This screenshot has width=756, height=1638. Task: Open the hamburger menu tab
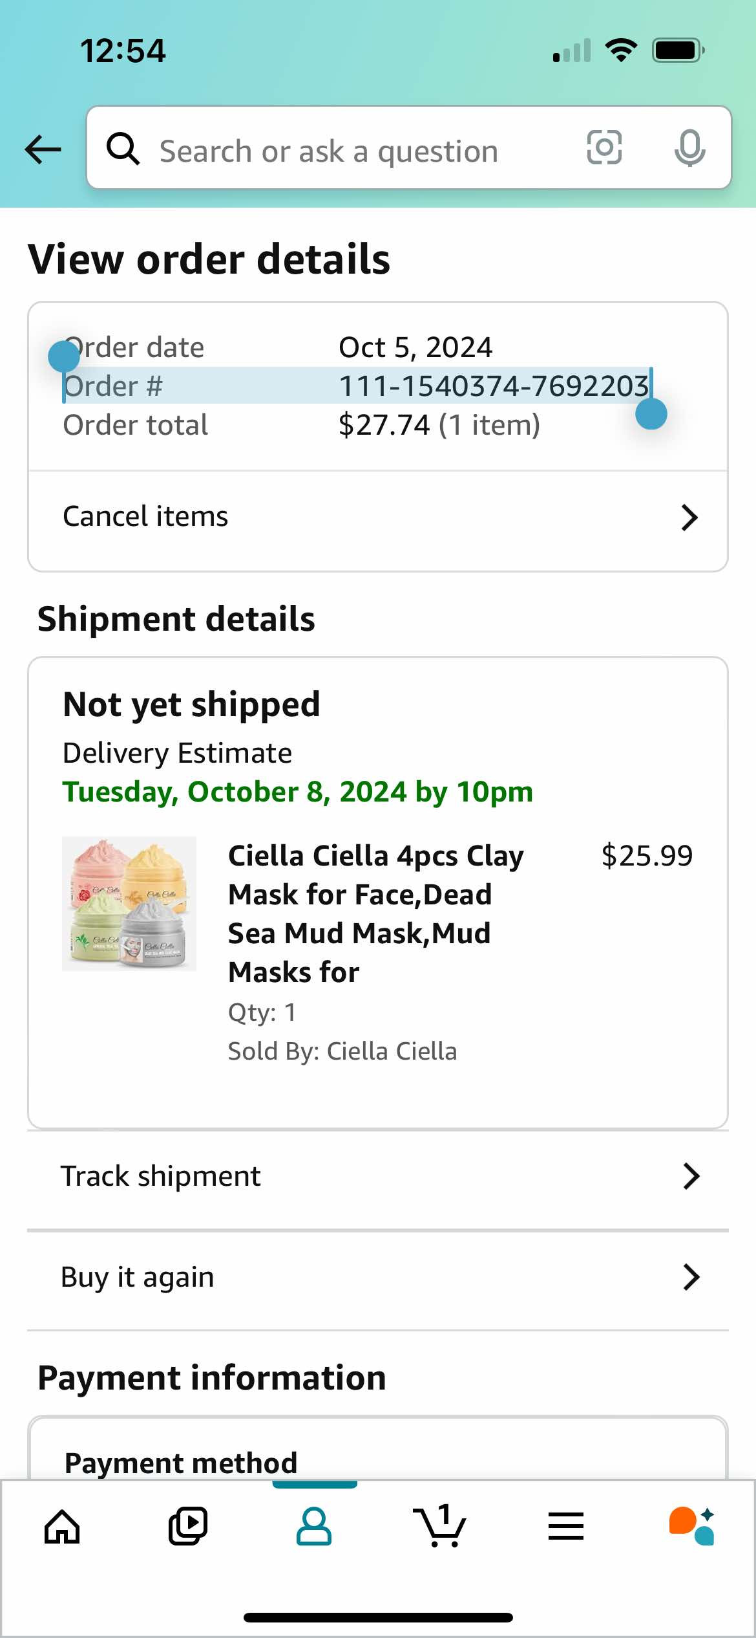coord(566,1527)
